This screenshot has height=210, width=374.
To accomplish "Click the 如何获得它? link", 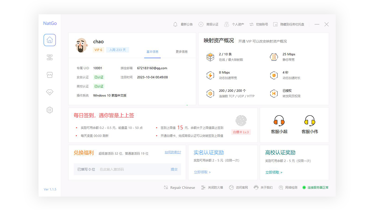I will coord(173,152).
